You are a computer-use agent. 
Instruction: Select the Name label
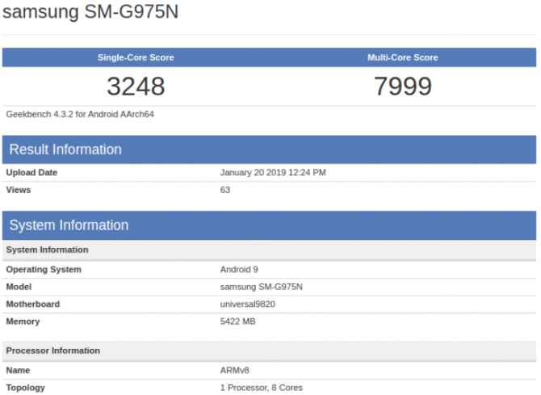(18, 371)
